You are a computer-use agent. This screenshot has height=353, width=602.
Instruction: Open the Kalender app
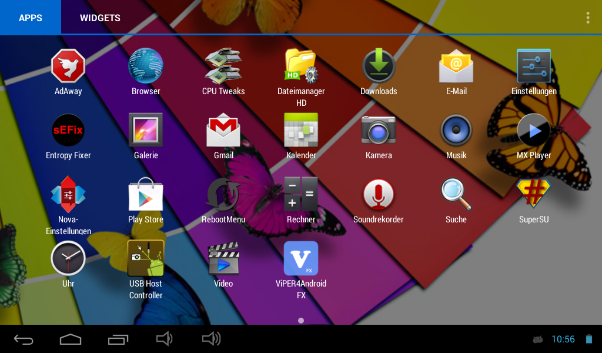[x=301, y=130]
